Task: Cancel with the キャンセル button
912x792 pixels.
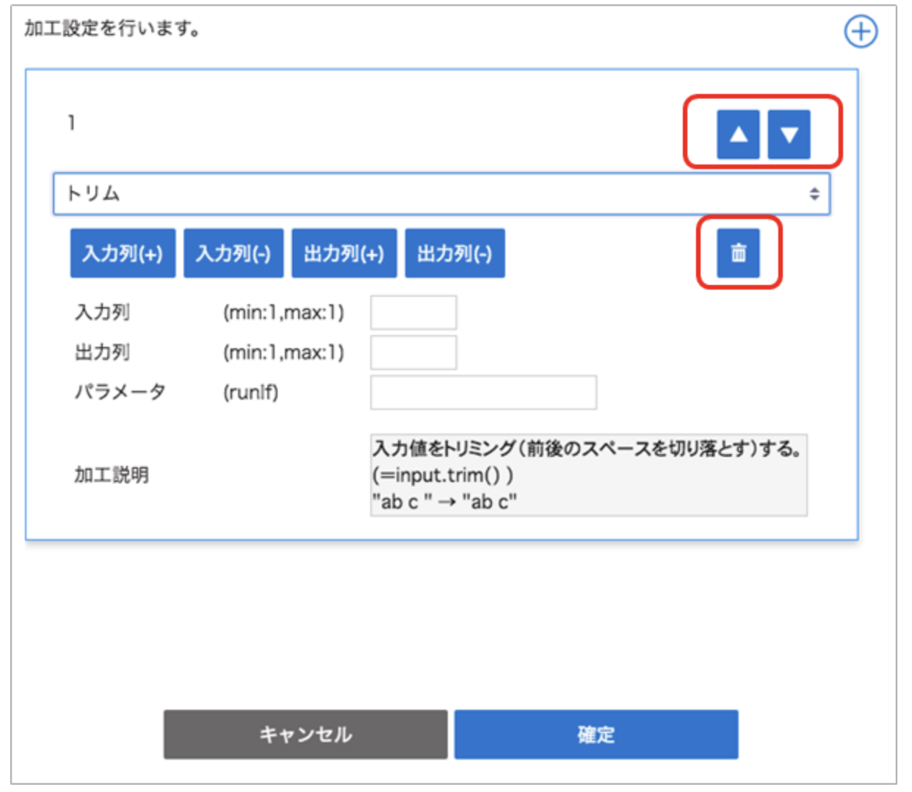Action: (x=305, y=734)
